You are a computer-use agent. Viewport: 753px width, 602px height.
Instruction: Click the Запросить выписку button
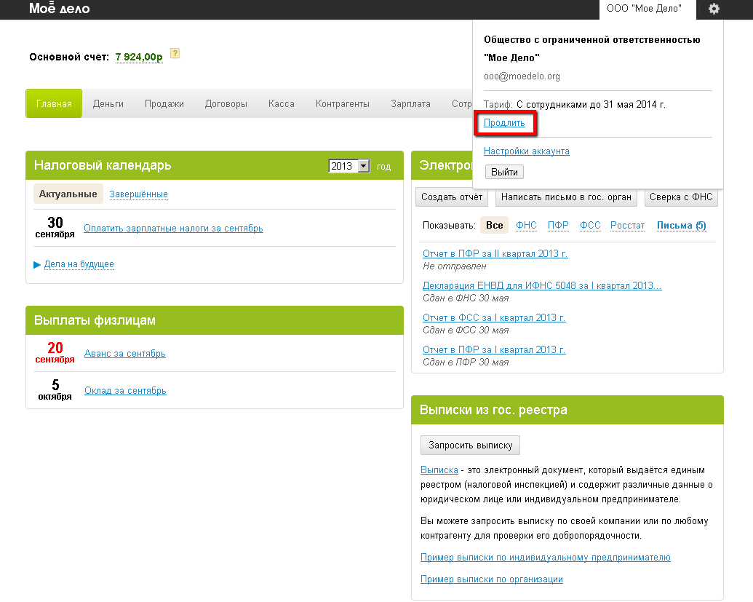pos(470,445)
